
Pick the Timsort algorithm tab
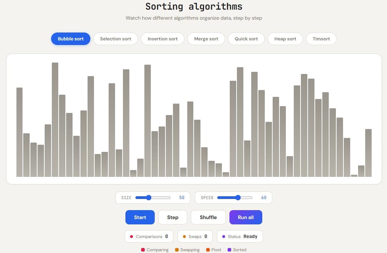pos(321,39)
